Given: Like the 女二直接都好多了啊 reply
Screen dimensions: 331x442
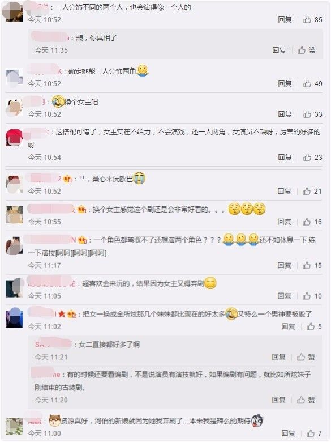Looking at the screenshot, I should click(306, 357).
